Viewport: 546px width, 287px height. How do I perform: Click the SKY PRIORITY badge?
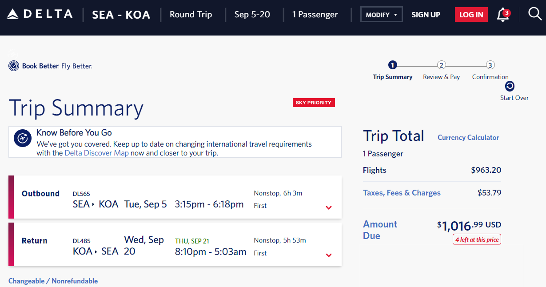tap(314, 103)
